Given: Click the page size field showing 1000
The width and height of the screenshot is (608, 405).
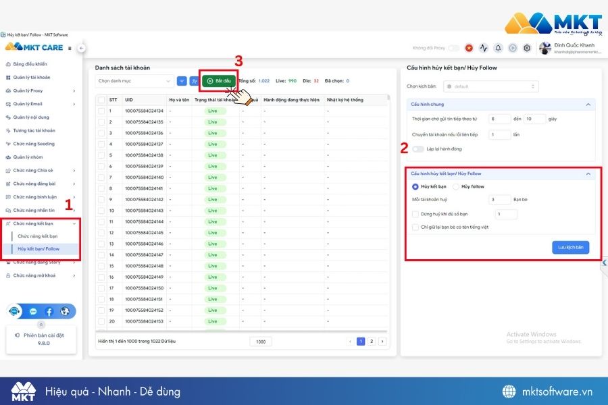Looking at the screenshot, I should click(261, 342).
